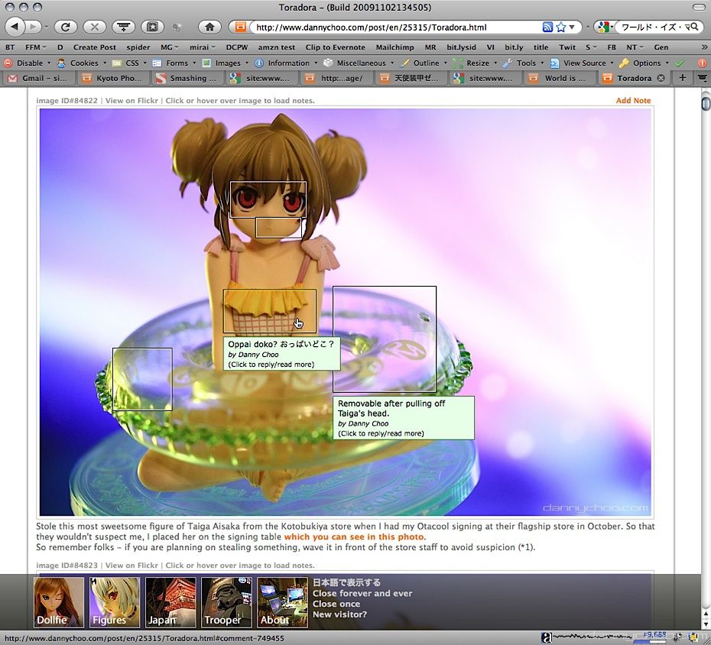Screen dimensions: 711x645
Task: Open the View Source dropdown
Action: pyautogui.click(x=582, y=63)
